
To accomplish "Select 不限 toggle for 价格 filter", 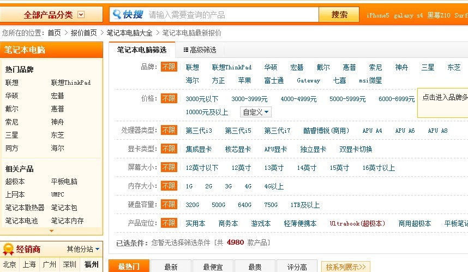I will (169, 99).
